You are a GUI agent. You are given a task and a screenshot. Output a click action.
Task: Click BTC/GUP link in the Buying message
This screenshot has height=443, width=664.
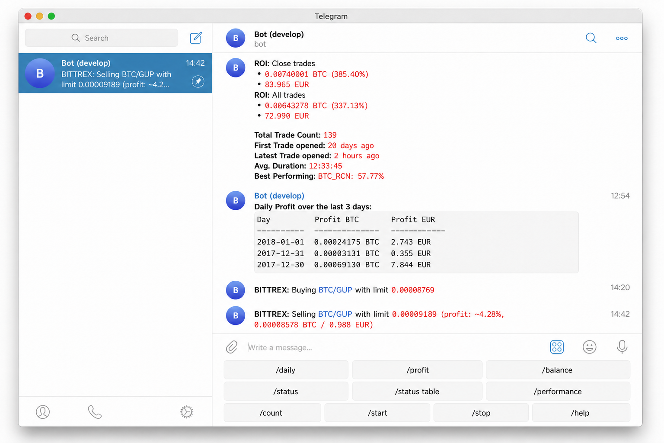pos(335,290)
